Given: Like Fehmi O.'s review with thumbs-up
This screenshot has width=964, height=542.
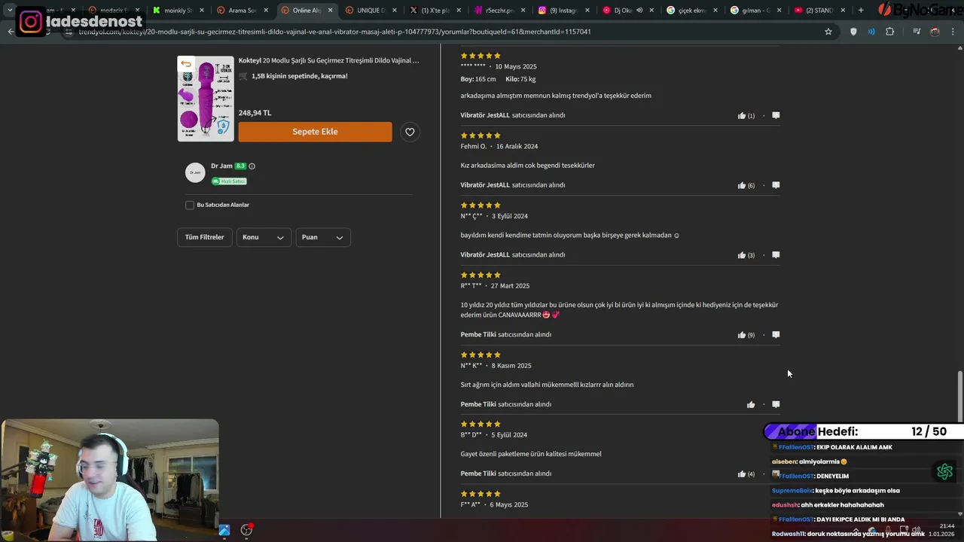Looking at the screenshot, I should (742, 185).
